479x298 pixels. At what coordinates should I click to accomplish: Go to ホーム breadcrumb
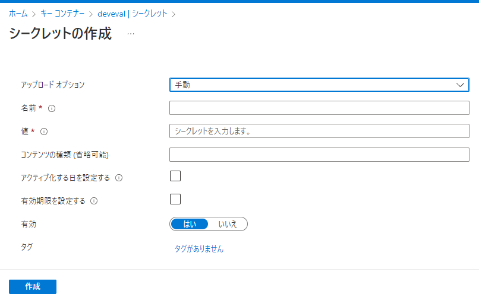point(18,14)
